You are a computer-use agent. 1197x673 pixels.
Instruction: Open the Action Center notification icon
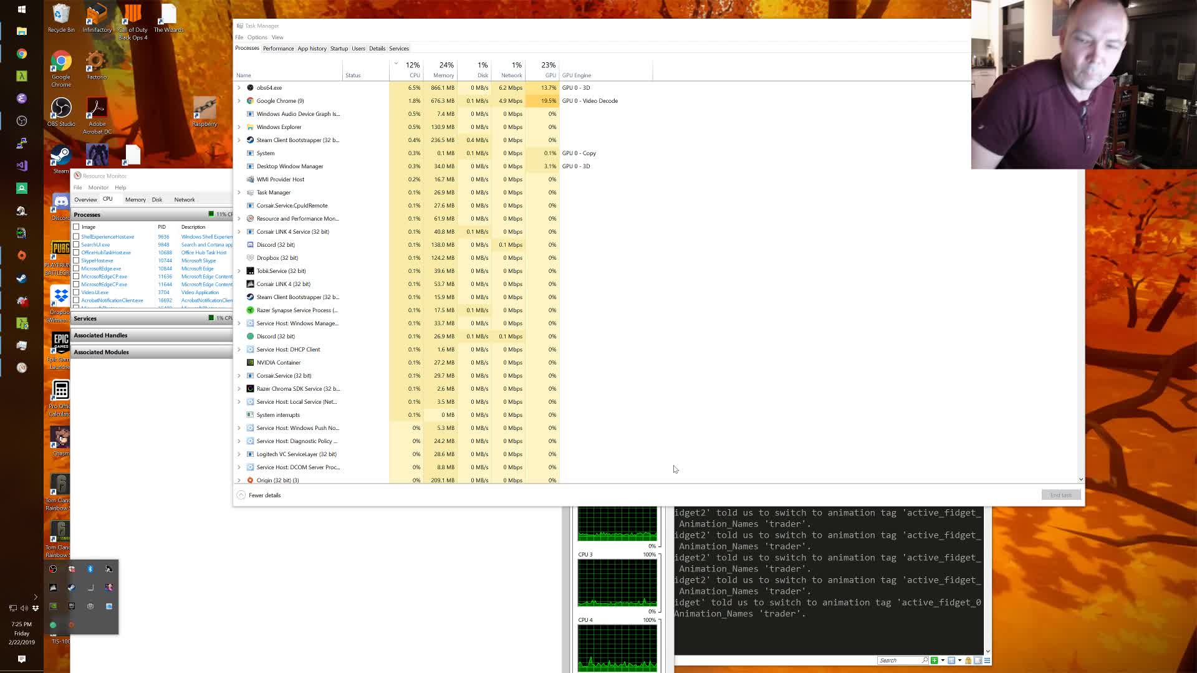22,659
